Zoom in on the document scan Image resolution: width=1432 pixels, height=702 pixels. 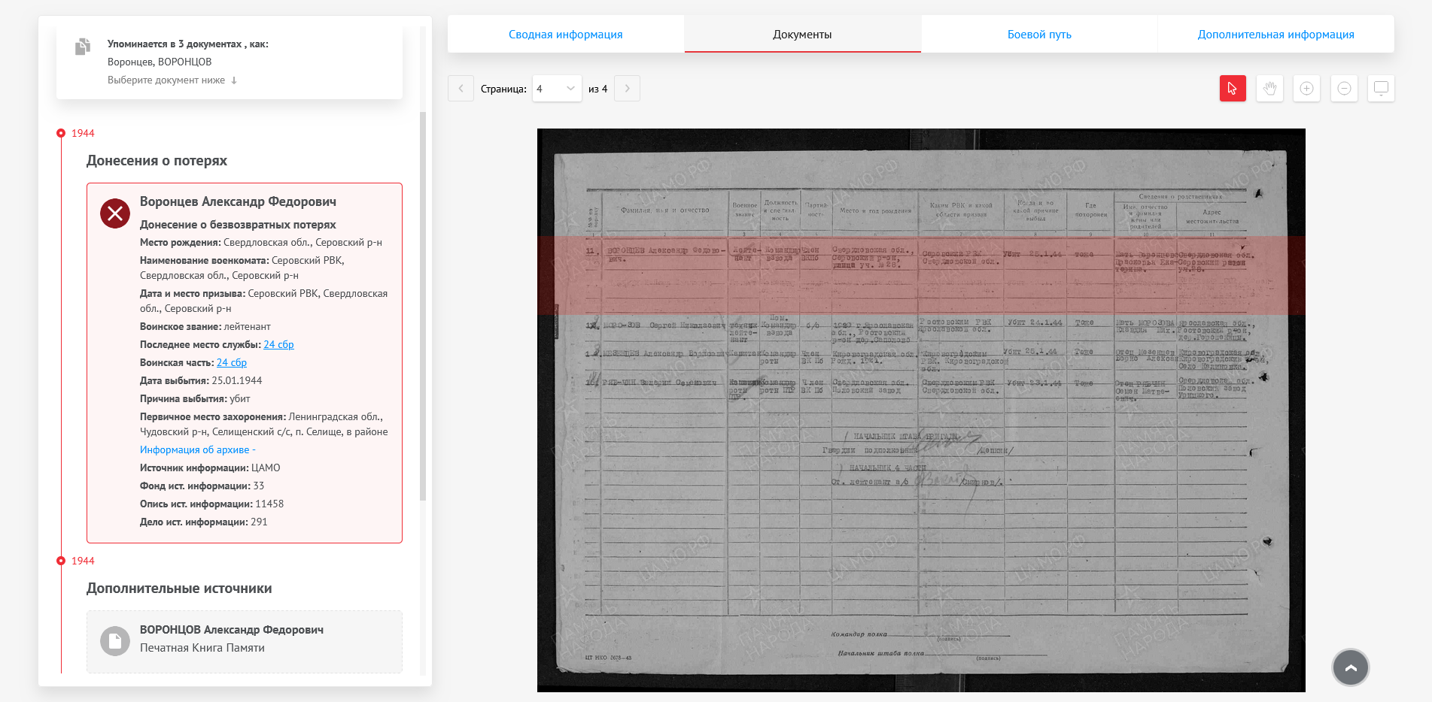(1306, 89)
